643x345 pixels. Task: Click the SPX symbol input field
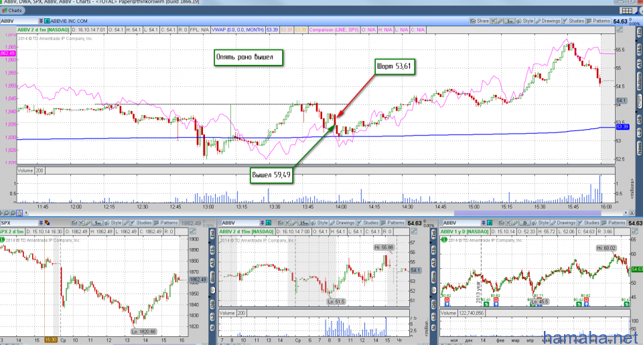[x=19, y=223]
